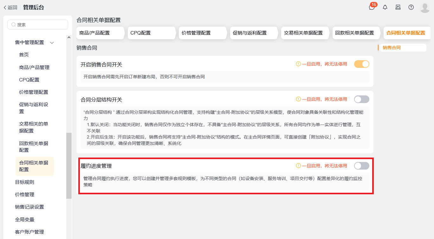Click the search magnifier icon in sidebar

[14, 25]
